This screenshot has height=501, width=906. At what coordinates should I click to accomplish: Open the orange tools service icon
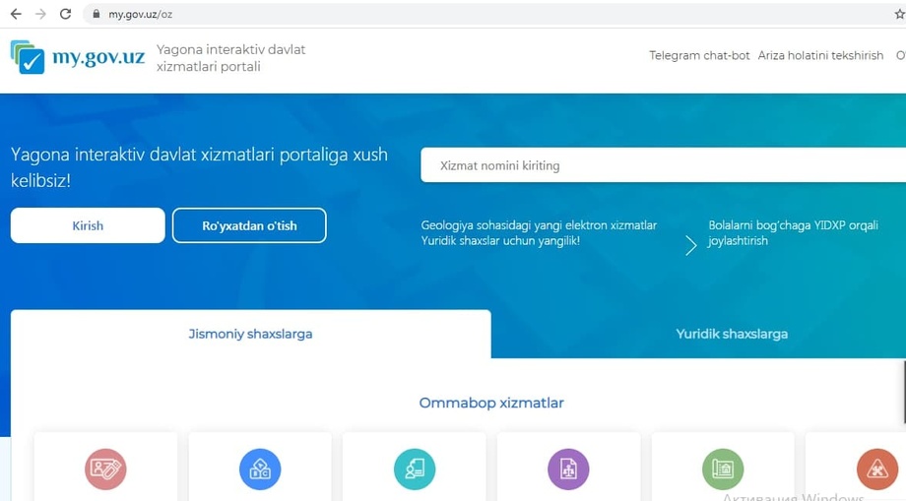coord(876,470)
